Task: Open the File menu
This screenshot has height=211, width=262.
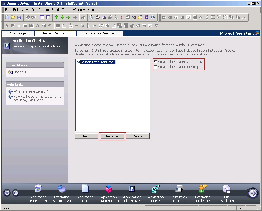Action: (8, 10)
